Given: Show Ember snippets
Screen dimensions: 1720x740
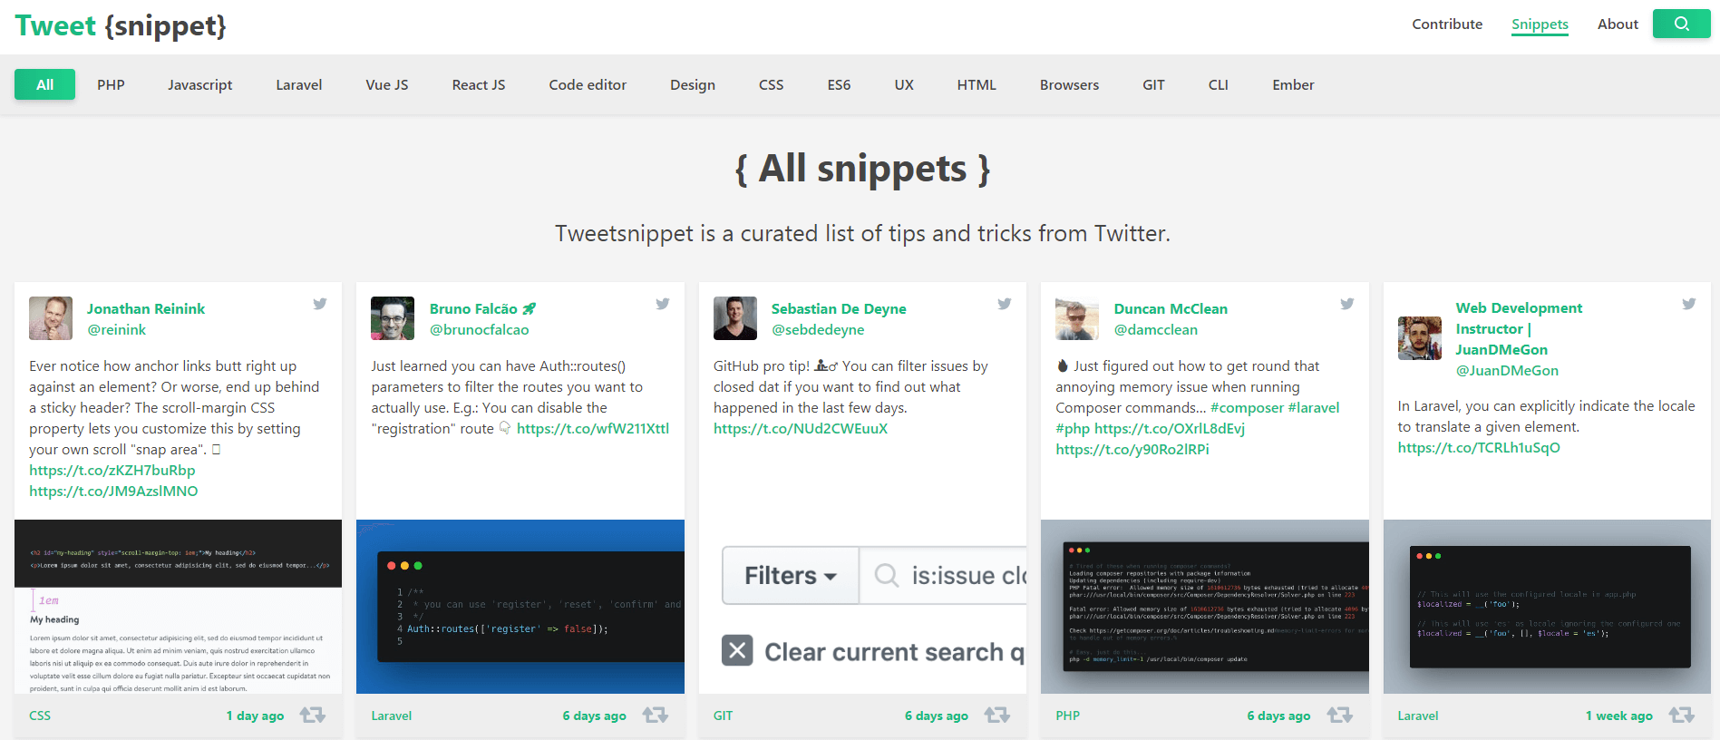Looking at the screenshot, I should 1293,84.
